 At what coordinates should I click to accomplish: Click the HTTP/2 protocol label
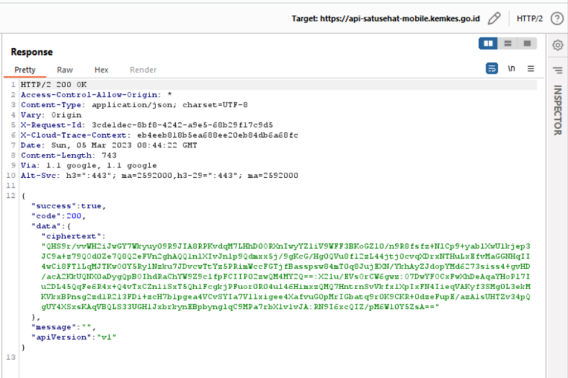coord(529,18)
